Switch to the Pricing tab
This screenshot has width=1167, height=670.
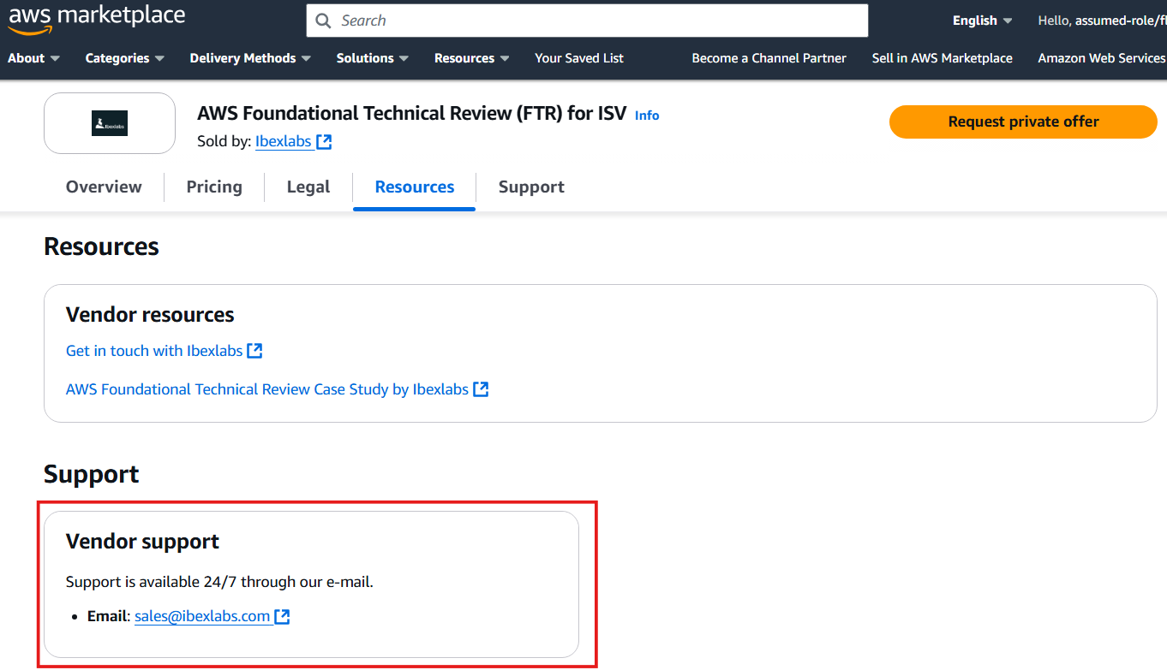coord(214,187)
